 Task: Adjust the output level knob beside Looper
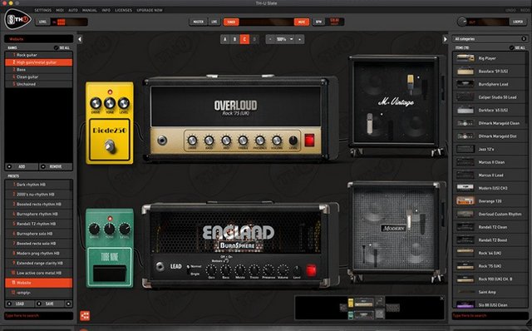coord(462,22)
